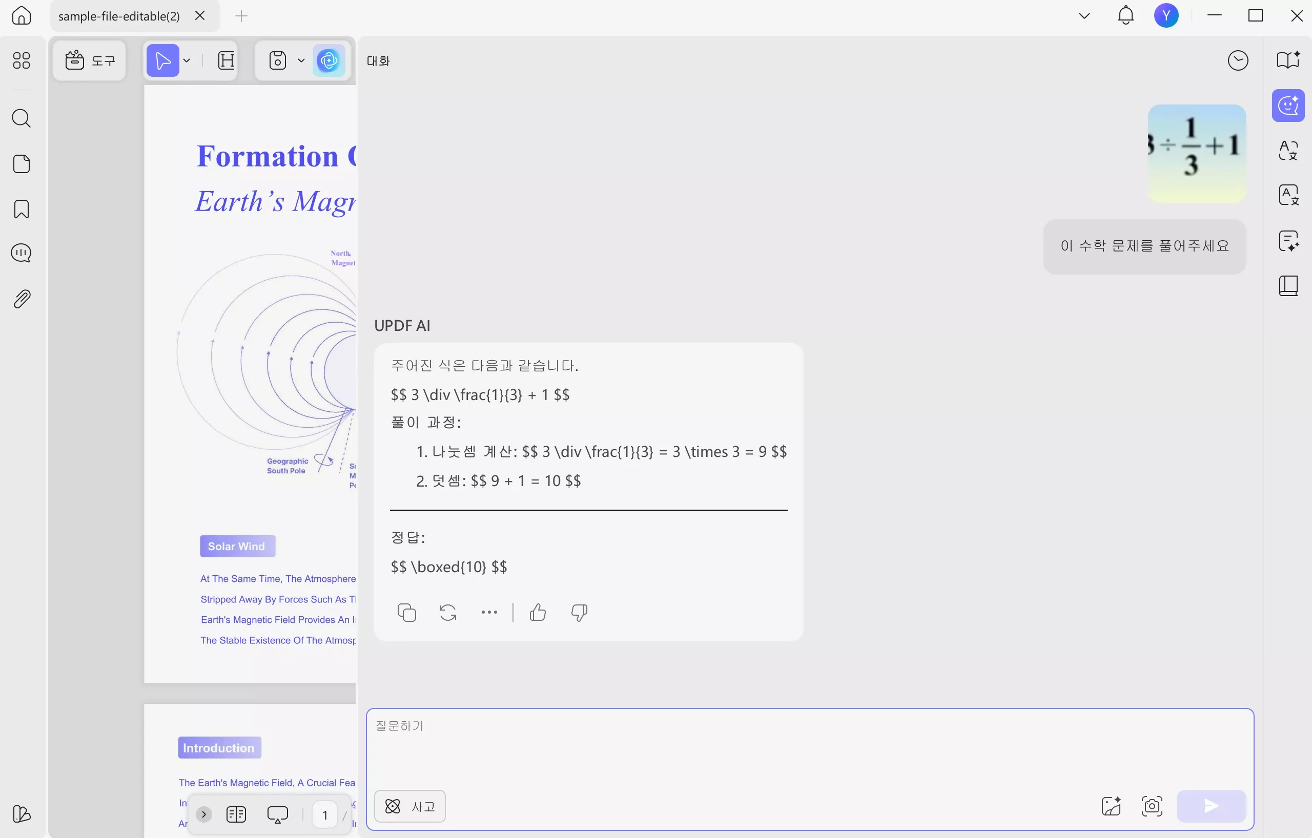Click the save document icon

coord(278,60)
